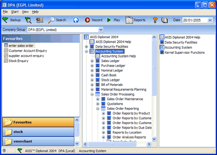Click the favourites group scroll up arrow
The width and height of the screenshot is (217, 155).
77,120
